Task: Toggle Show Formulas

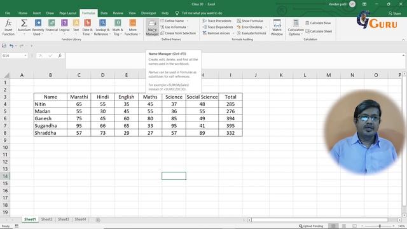Action: tap(250, 21)
